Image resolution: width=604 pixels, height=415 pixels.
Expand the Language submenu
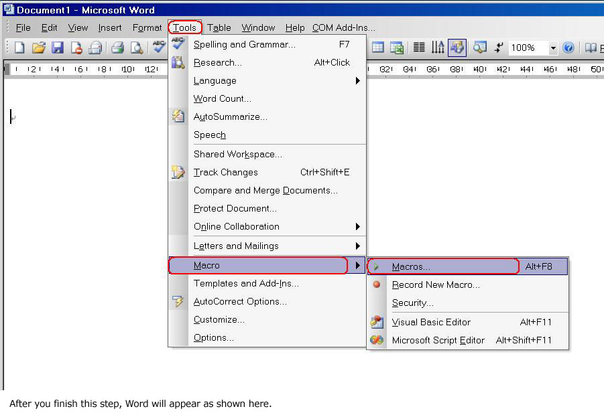pyautogui.click(x=267, y=80)
